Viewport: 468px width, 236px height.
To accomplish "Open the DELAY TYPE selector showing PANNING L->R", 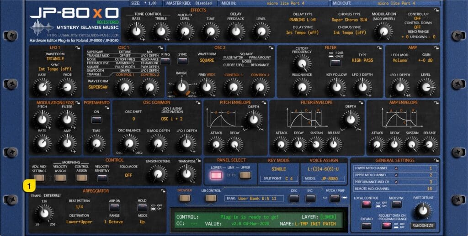I will pyautogui.click(x=303, y=20).
